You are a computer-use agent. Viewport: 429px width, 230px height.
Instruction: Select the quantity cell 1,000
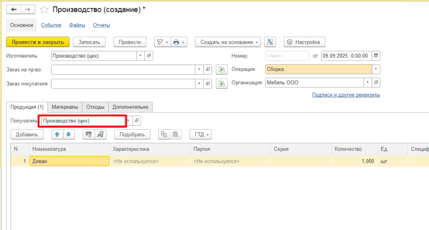pos(354,161)
